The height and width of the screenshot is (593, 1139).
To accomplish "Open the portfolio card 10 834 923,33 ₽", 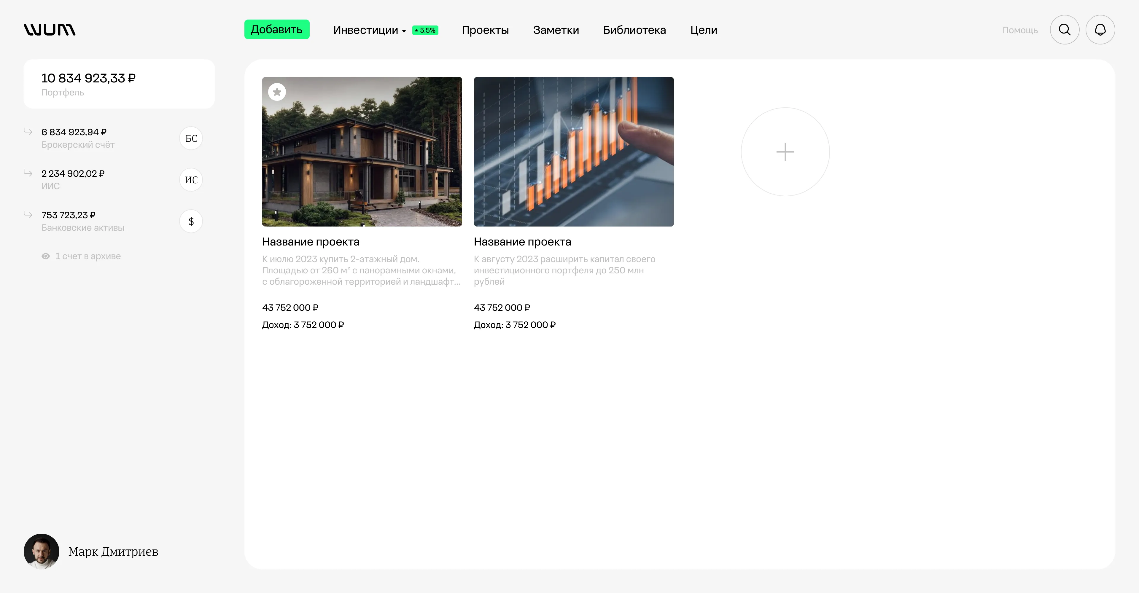I will (119, 84).
